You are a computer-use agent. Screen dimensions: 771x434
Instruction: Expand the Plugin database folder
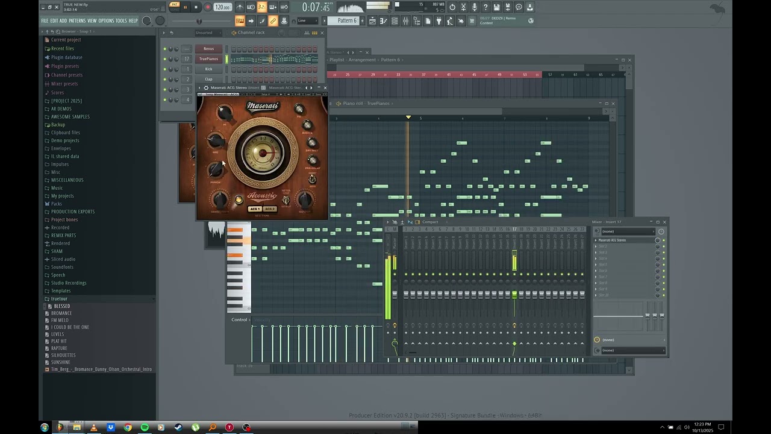[x=63, y=57]
